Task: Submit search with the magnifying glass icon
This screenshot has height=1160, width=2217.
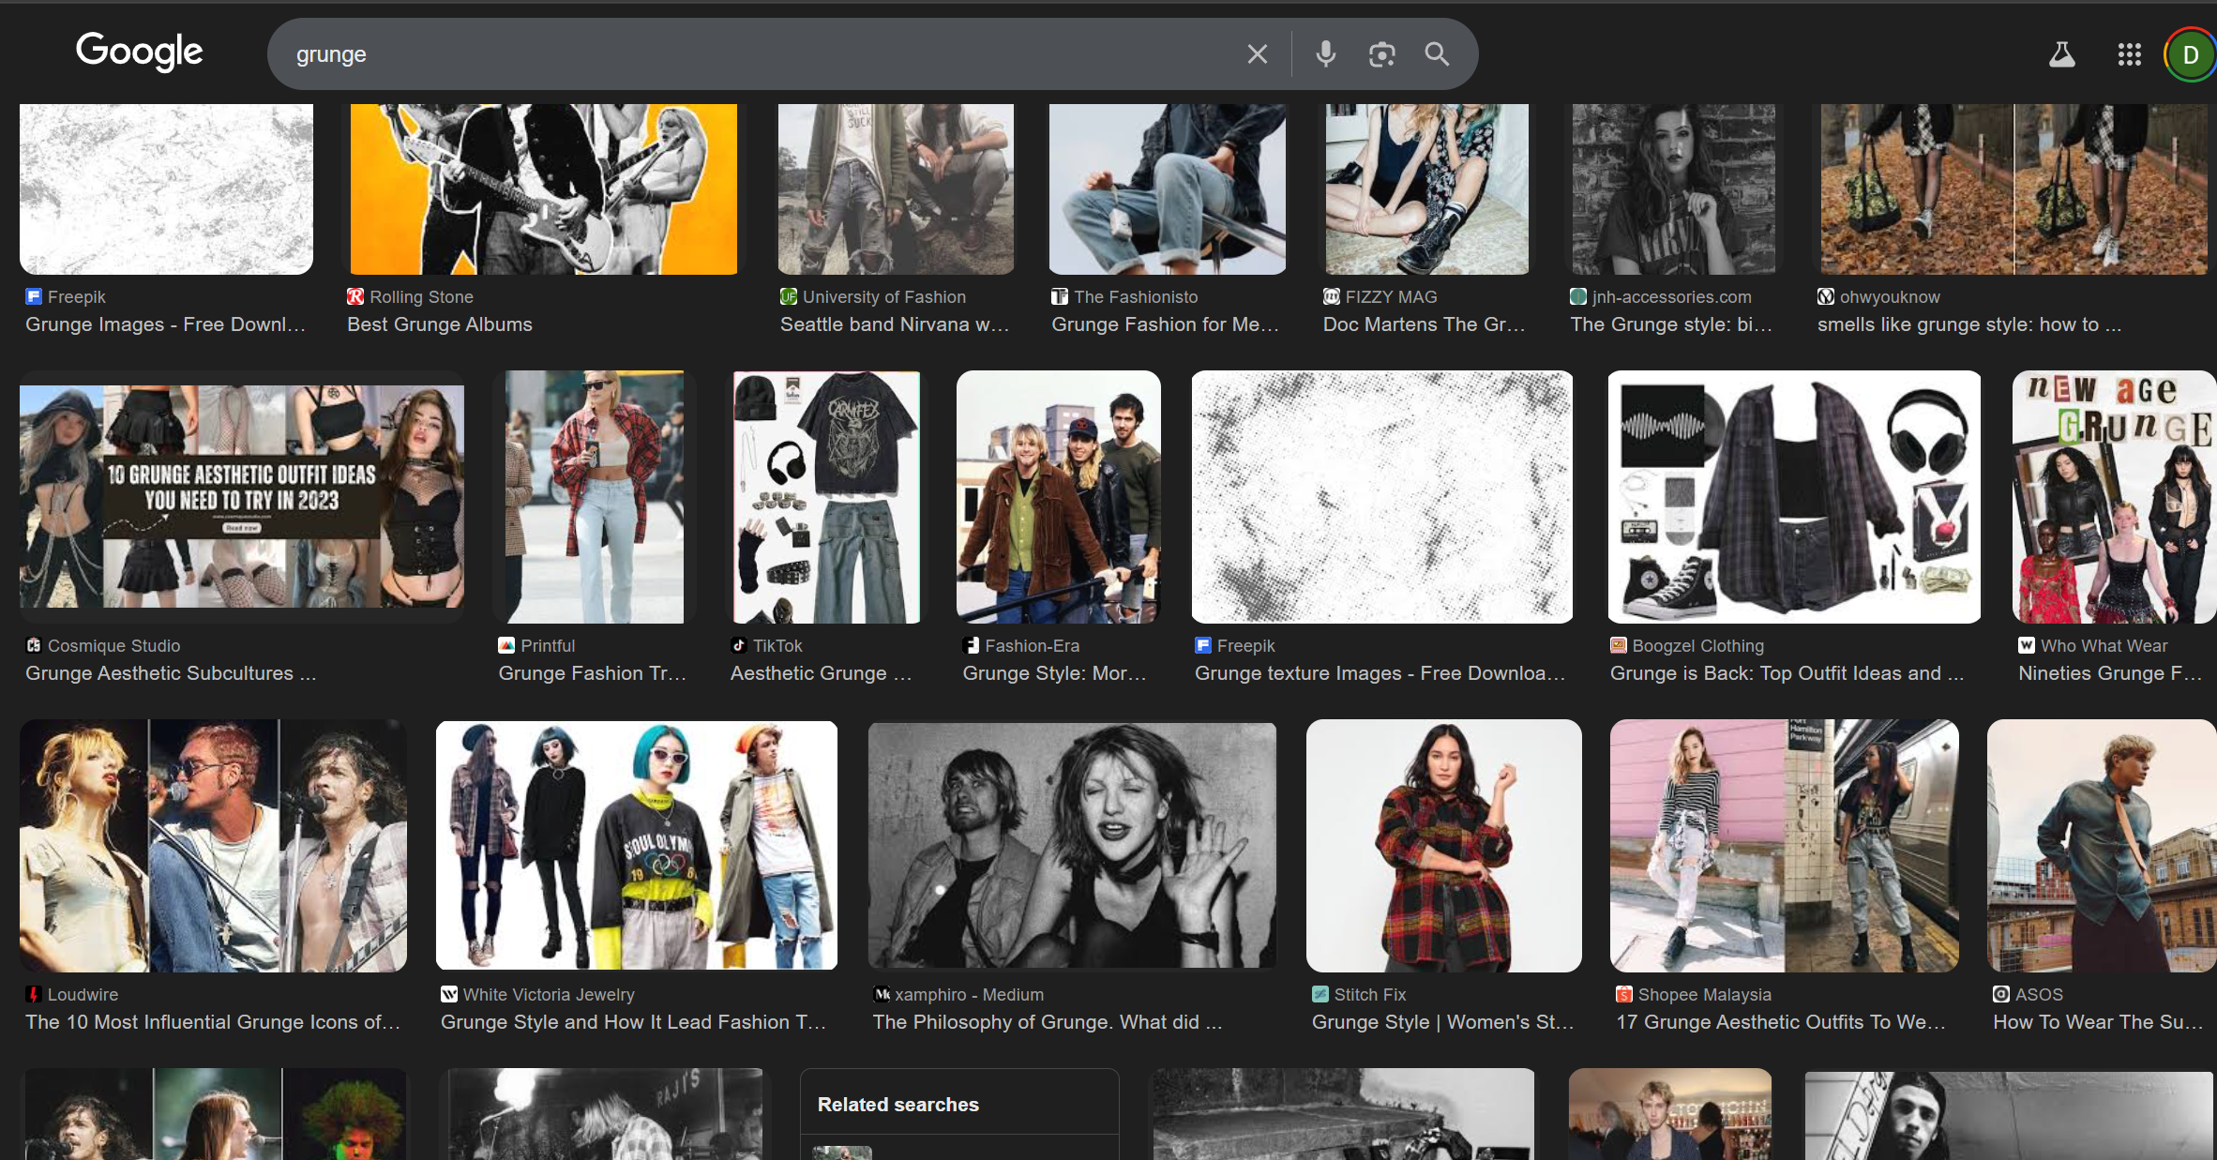Action: coord(1437,54)
